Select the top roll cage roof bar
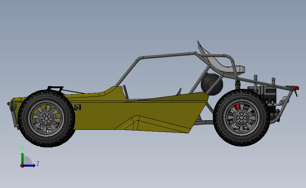 click(x=169, y=55)
